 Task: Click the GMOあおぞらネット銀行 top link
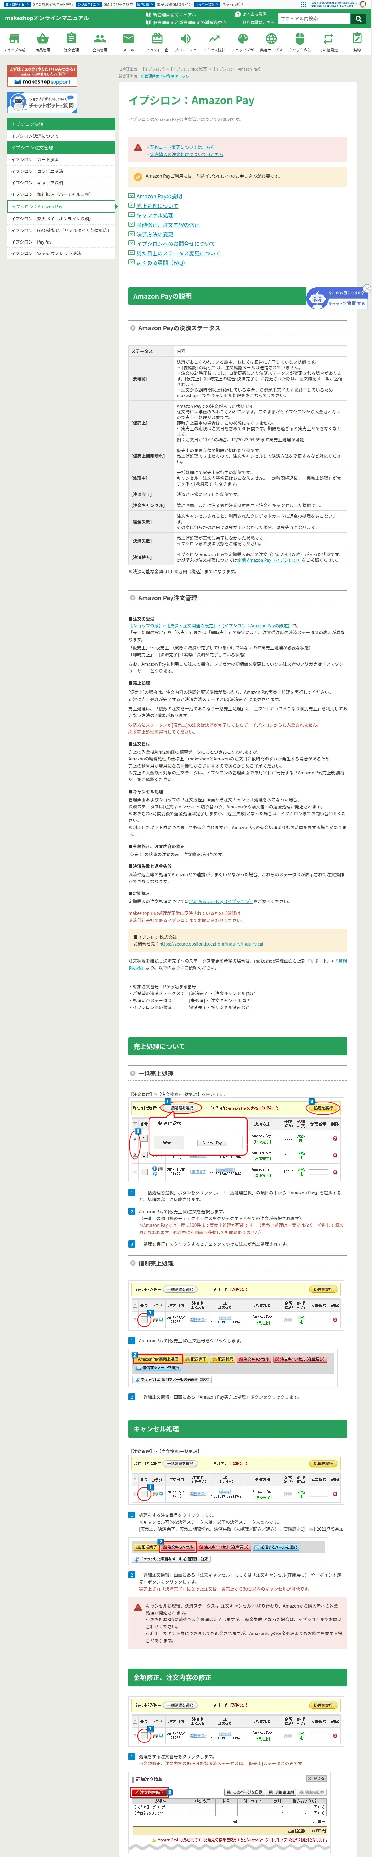click(x=53, y=4)
